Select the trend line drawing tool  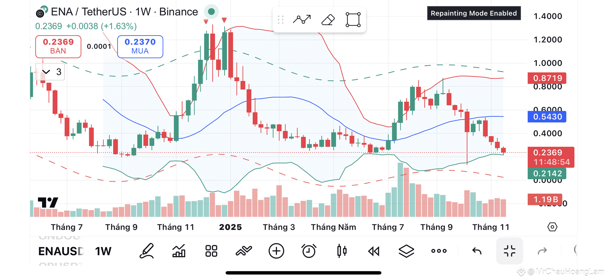[302, 20]
